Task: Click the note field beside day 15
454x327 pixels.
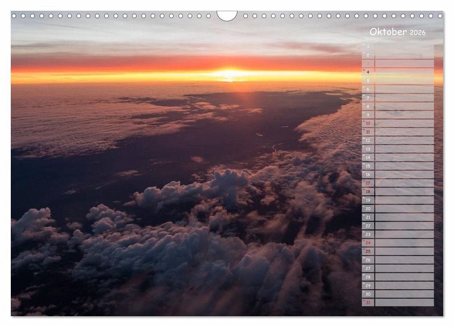Action: 404,166
